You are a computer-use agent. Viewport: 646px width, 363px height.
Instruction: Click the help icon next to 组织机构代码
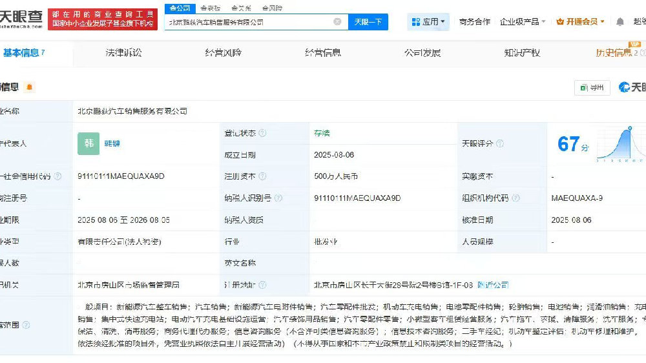tap(516, 198)
